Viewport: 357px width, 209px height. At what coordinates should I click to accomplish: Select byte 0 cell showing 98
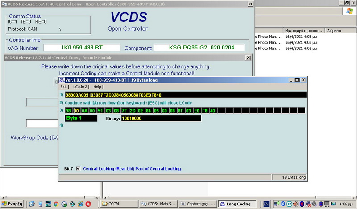tap(68, 111)
